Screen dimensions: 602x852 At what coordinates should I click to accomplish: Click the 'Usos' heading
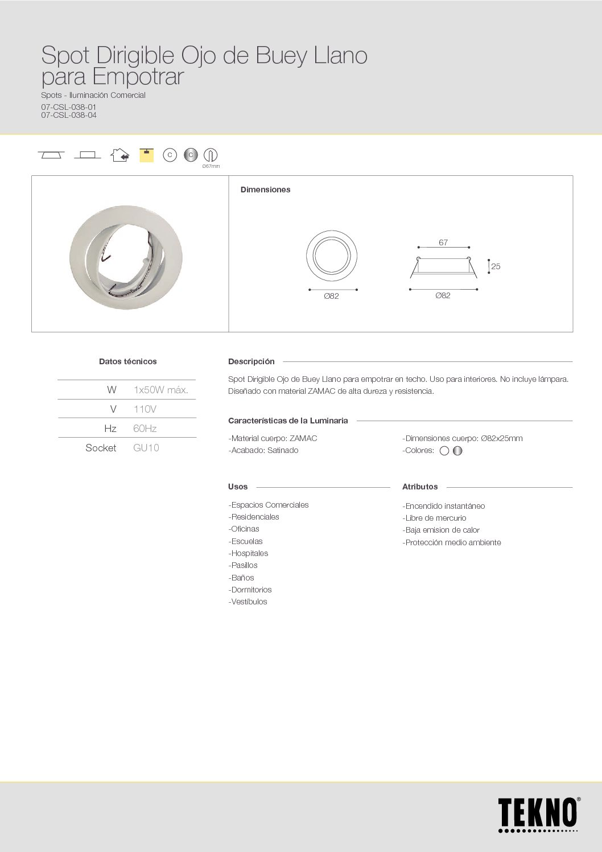click(x=238, y=487)
